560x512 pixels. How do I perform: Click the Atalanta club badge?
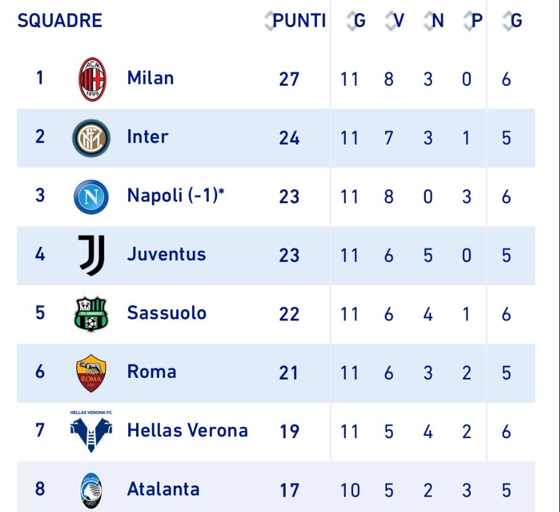click(x=92, y=490)
